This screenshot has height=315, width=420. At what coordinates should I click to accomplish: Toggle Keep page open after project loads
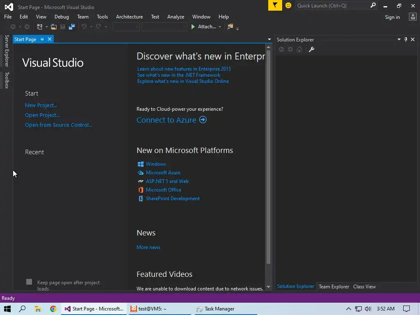point(29,282)
